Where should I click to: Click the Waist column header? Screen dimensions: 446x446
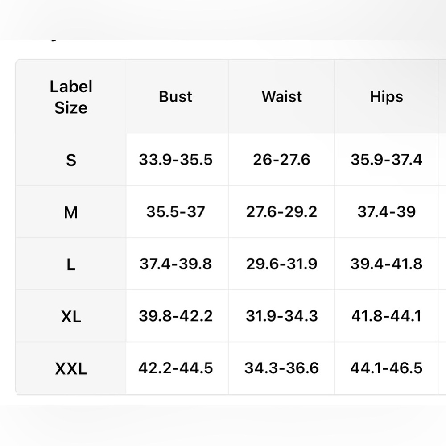[x=281, y=97]
